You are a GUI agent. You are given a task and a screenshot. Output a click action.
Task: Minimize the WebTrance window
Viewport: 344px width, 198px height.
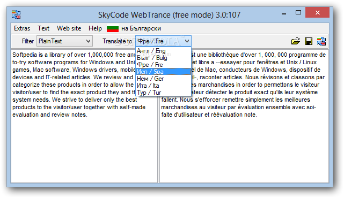click(284, 13)
